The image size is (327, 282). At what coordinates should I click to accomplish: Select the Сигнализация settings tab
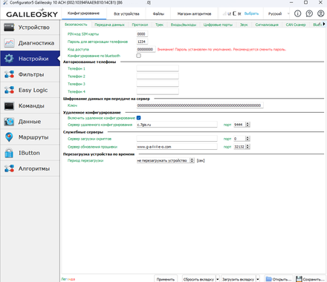pyautogui.click(x=267, y=24)
